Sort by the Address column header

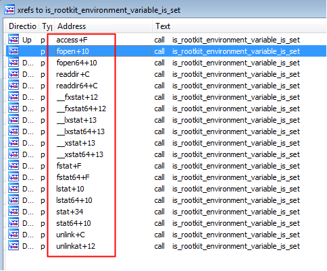103,26
